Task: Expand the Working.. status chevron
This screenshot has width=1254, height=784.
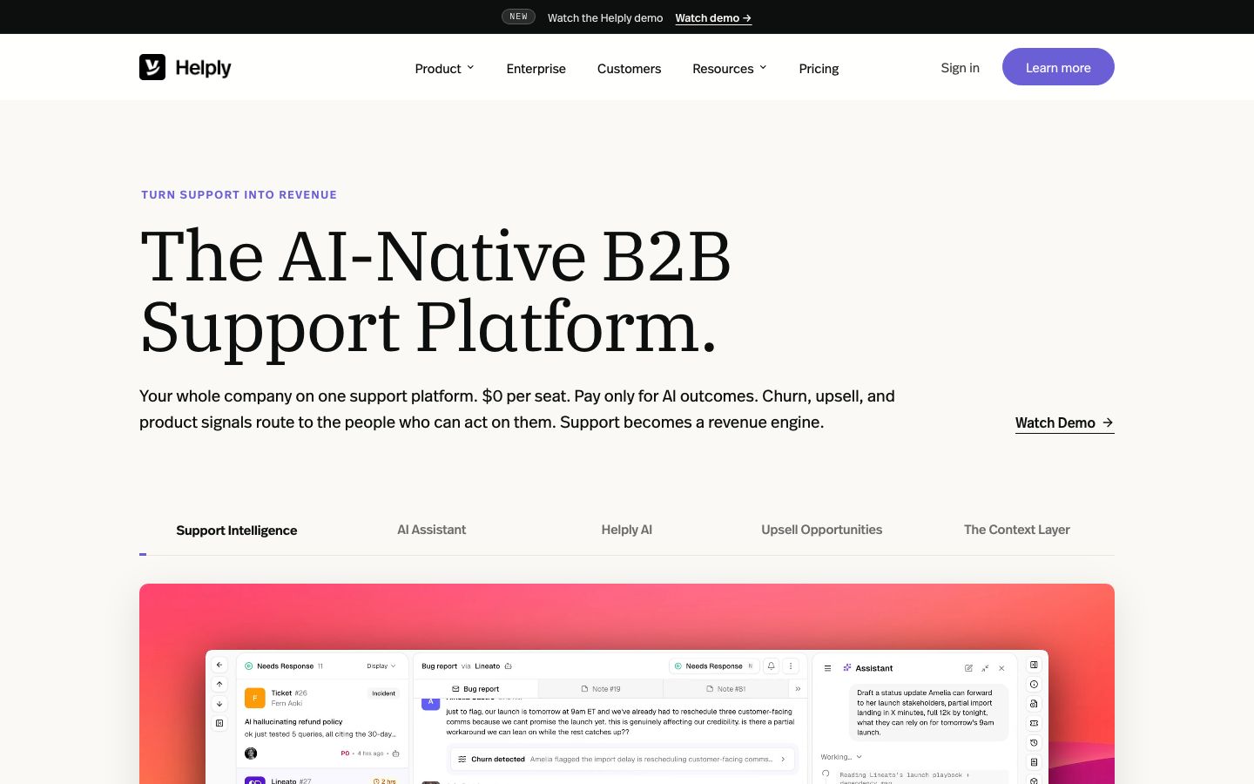Action: (859, 757)
